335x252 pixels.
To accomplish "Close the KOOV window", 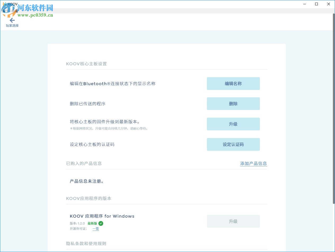I will 329,4.
